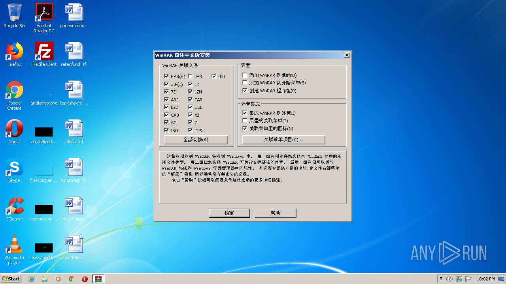Screen dimensions: 506x284
Task: Open Internet Explorer from taskbar
Action: pos(31,279)
